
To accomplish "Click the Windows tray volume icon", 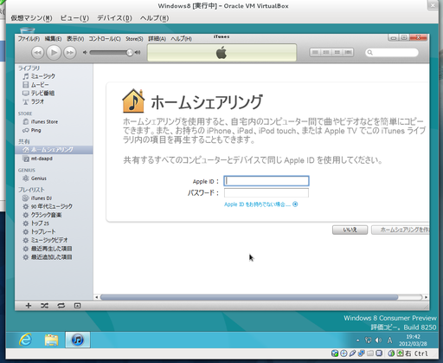I will pos(378,340).
